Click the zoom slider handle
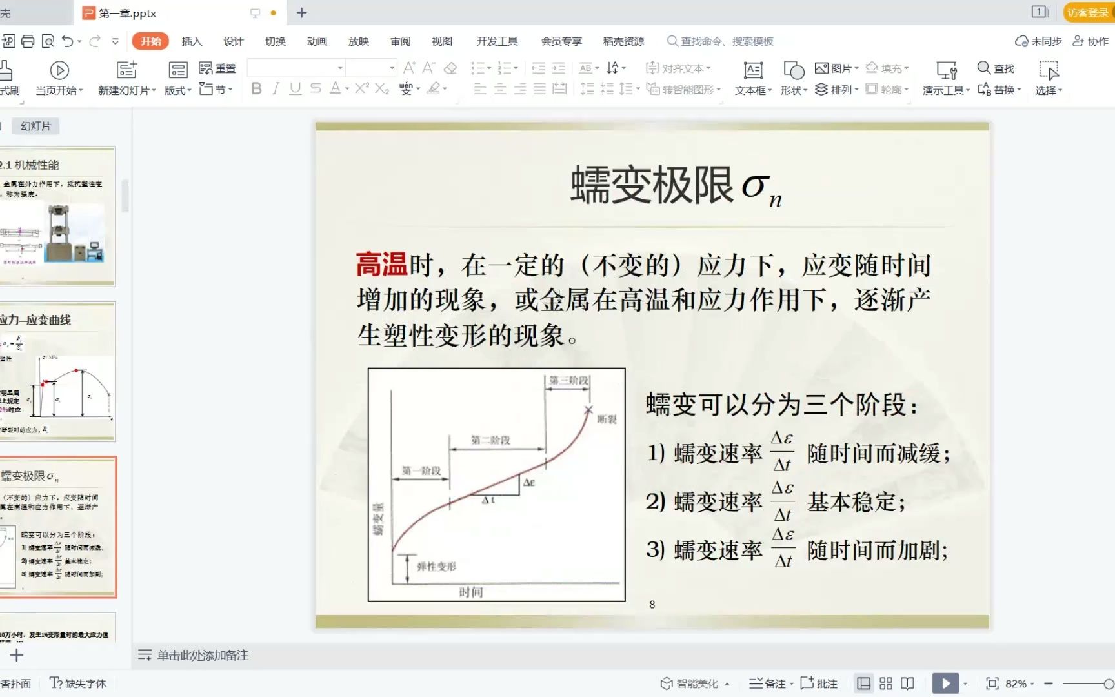Screen dimensions: 1115x697 [x=1109, y=683]
